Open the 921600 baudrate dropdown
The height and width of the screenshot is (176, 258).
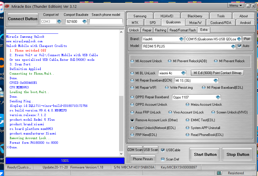[84, 22]
